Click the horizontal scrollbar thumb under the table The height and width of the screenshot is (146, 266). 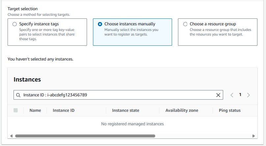tap(85, 136)
